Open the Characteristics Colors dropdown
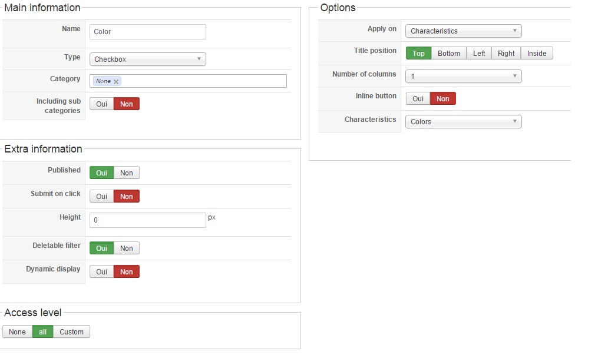 coord(463,122)
